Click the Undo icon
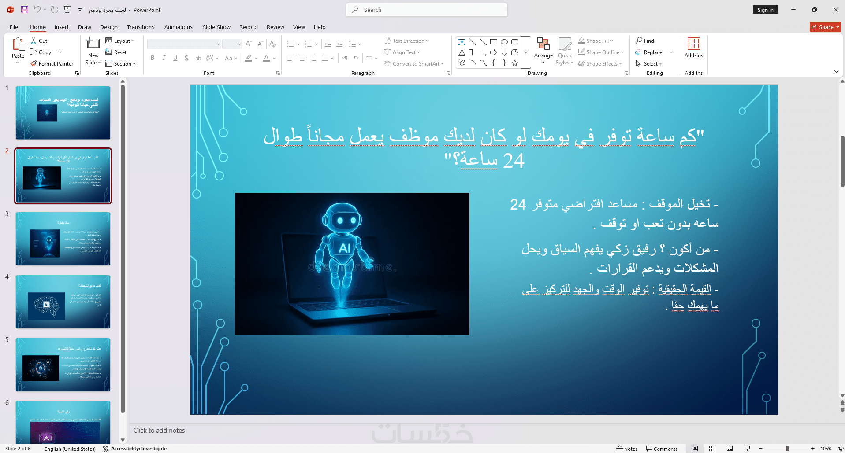This screenshot has width=845, height=453. coord(37,10)
